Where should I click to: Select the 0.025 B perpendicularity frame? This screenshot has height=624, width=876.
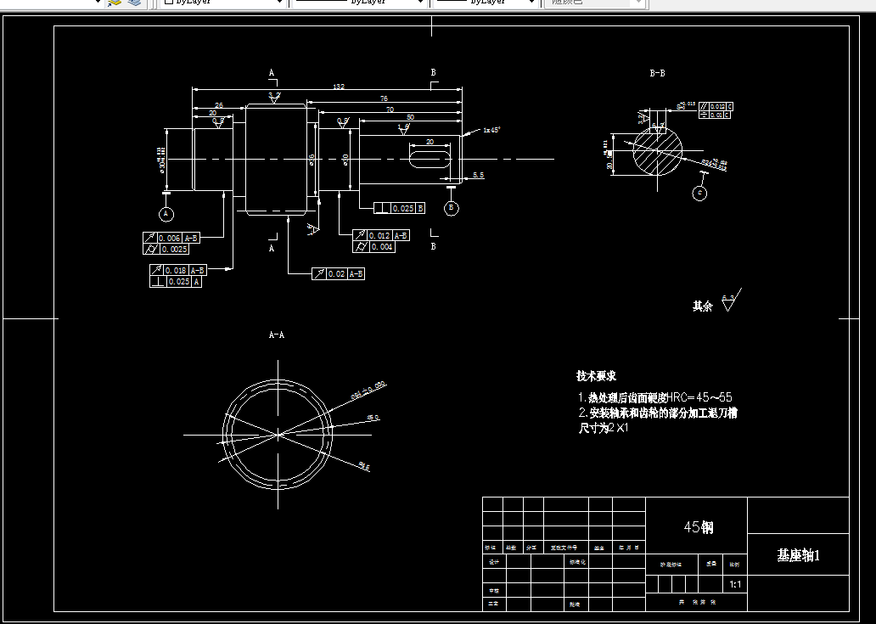400,208
